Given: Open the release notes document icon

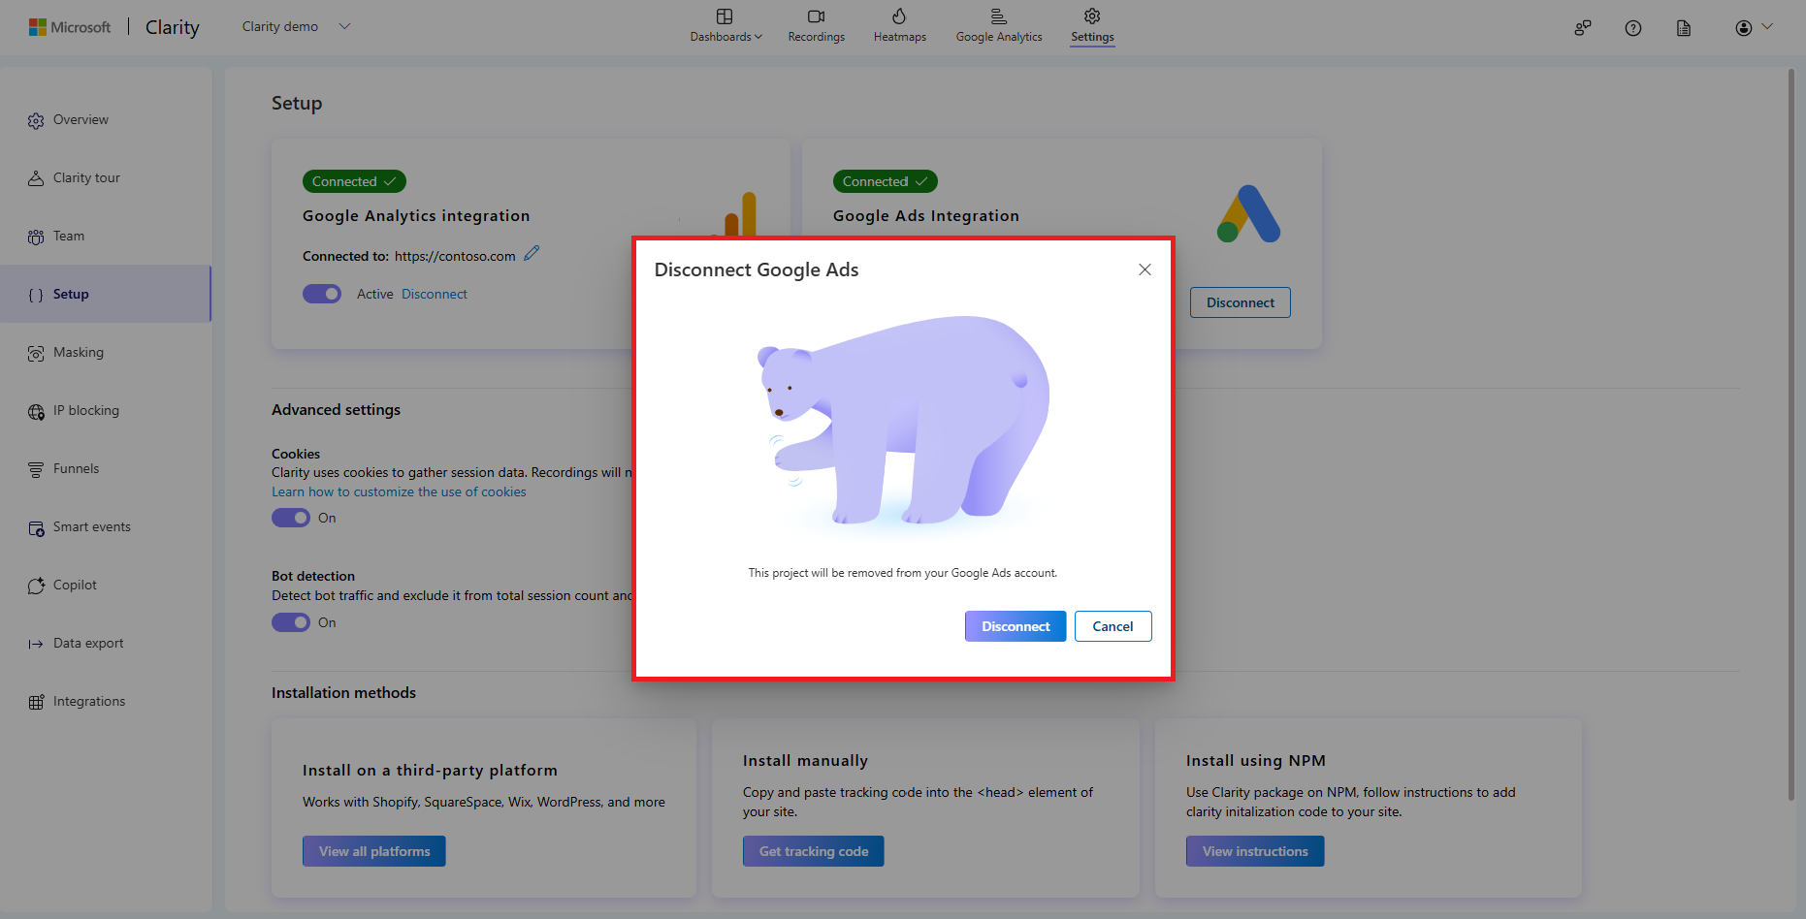Looking at the screenshot, I should 1683,28.
